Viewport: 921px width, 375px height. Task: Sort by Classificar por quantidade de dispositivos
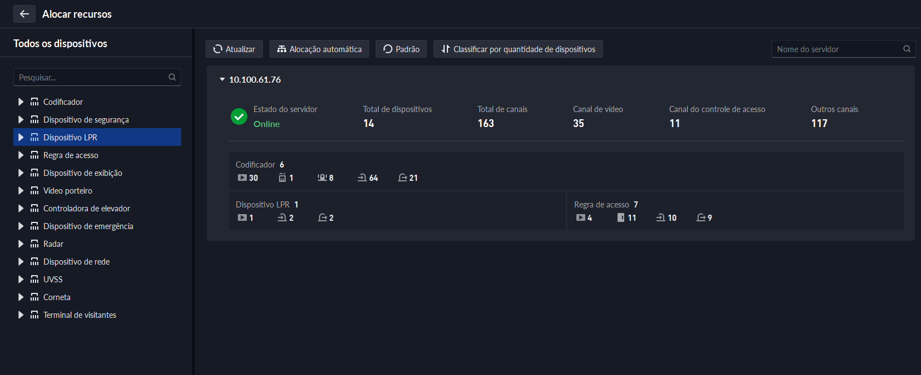click(x=518, y=49)
